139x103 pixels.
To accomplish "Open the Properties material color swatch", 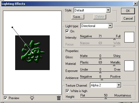I will point(129,66).
